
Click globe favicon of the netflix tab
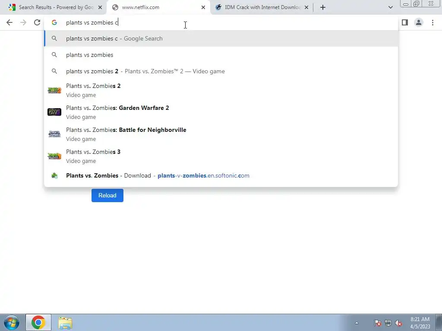pos(115,7)
